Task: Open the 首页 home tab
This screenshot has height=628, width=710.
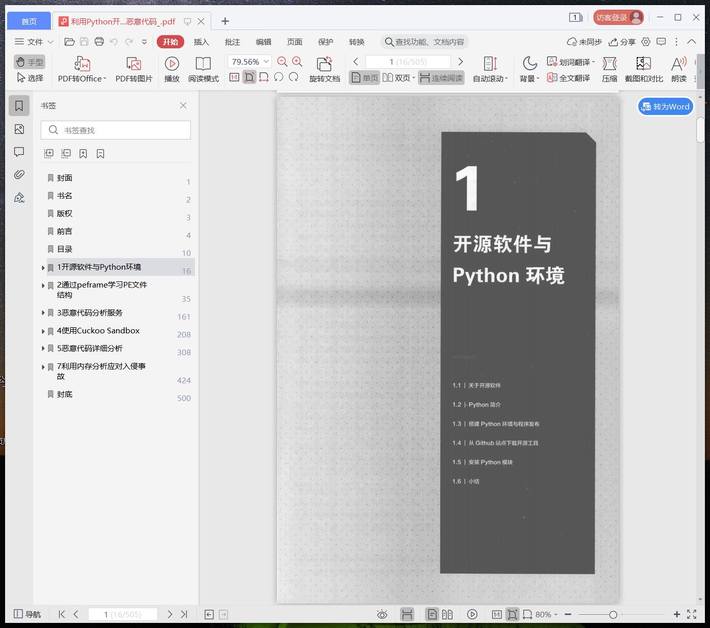Action: point(29,21)
